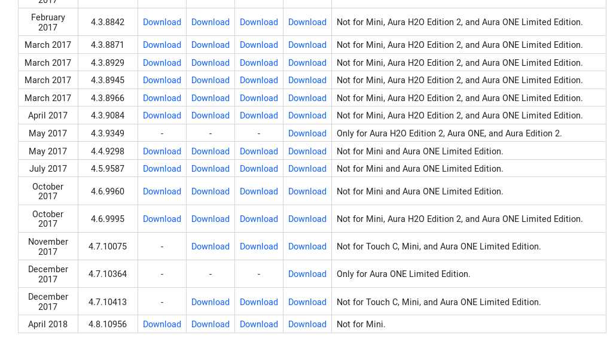Open first Download link for version 4.6.9960
The image size is (610, 338).
pos(162,191)
